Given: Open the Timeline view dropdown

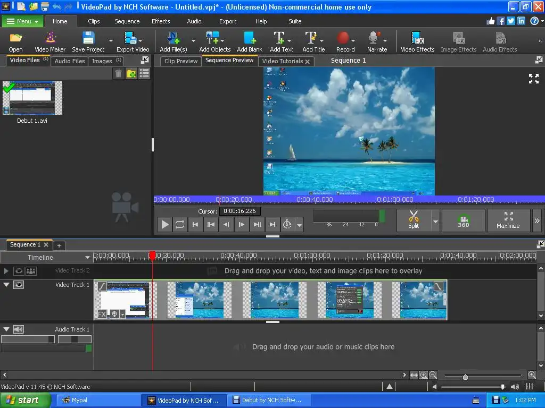Looking at the screenshot, I should click(87, 258).
